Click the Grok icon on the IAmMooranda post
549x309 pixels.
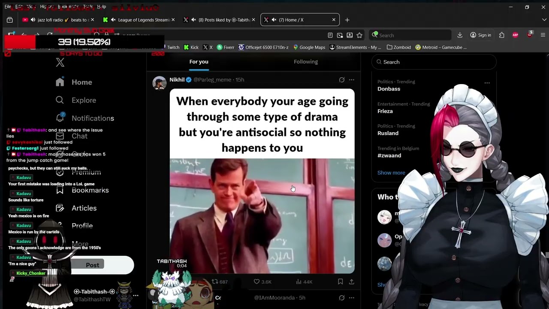(x=342, y=297)
